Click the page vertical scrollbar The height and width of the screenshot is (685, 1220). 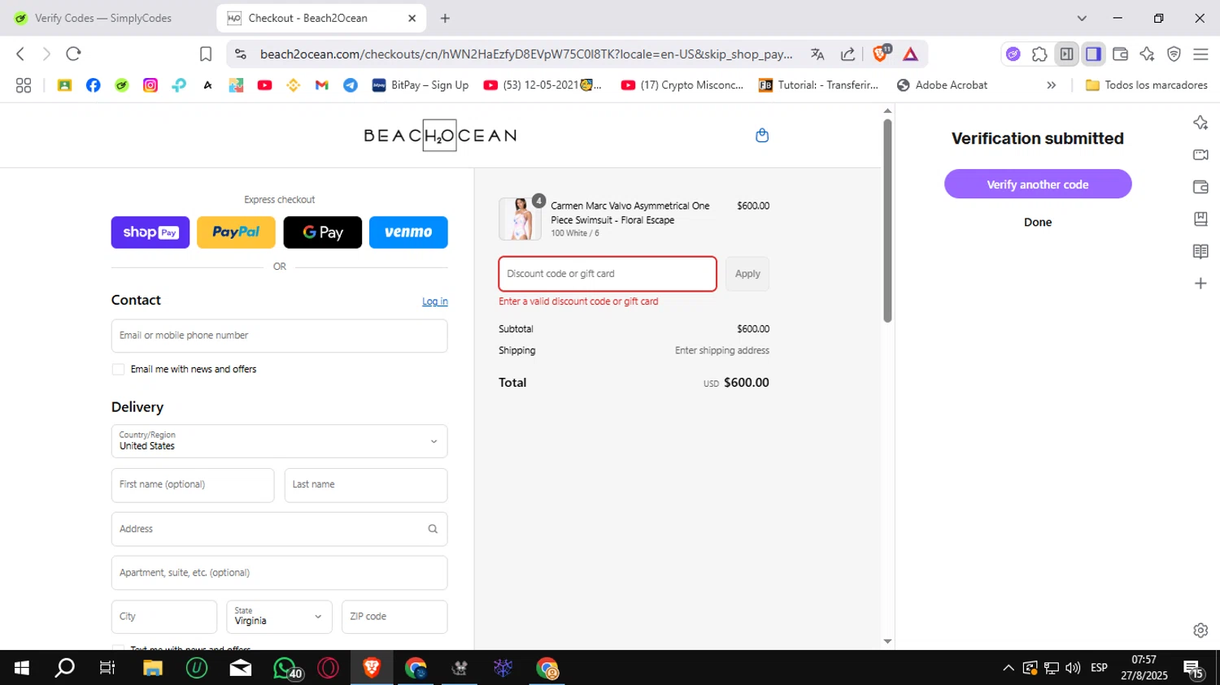[887, 219]
